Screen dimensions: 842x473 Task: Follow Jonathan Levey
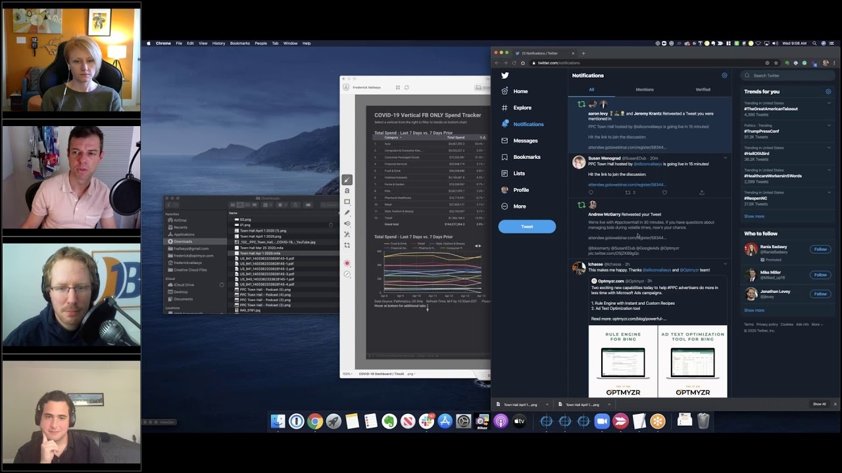click(820, 294)
